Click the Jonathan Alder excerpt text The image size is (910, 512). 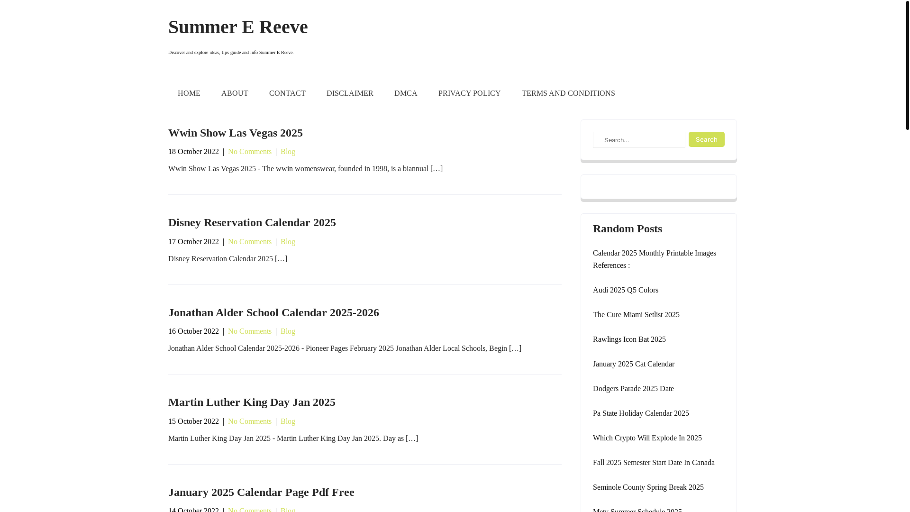pos(345,348)
